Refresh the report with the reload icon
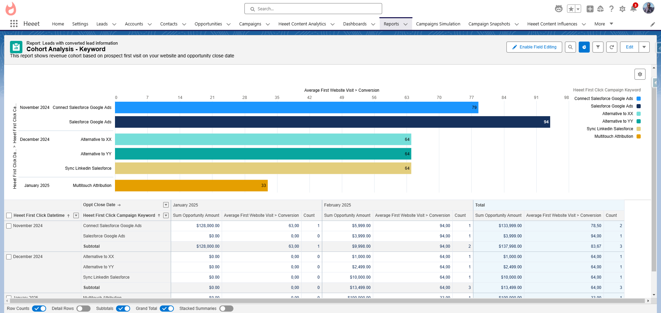This screenshot has width=661, height=313. tap(612, 47)
